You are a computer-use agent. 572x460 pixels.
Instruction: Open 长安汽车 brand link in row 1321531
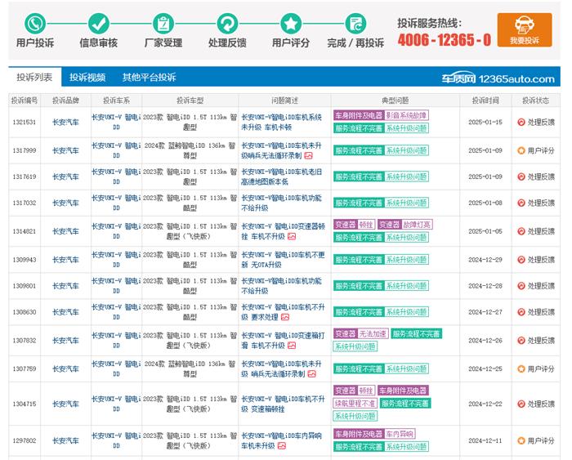click(x=65, y=122)
